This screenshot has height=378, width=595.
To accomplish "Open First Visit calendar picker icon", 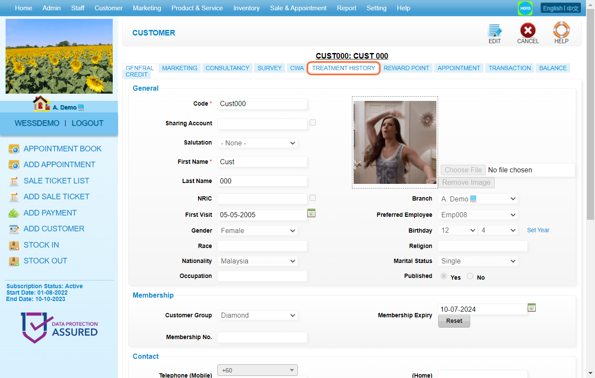I will (311, 213).
